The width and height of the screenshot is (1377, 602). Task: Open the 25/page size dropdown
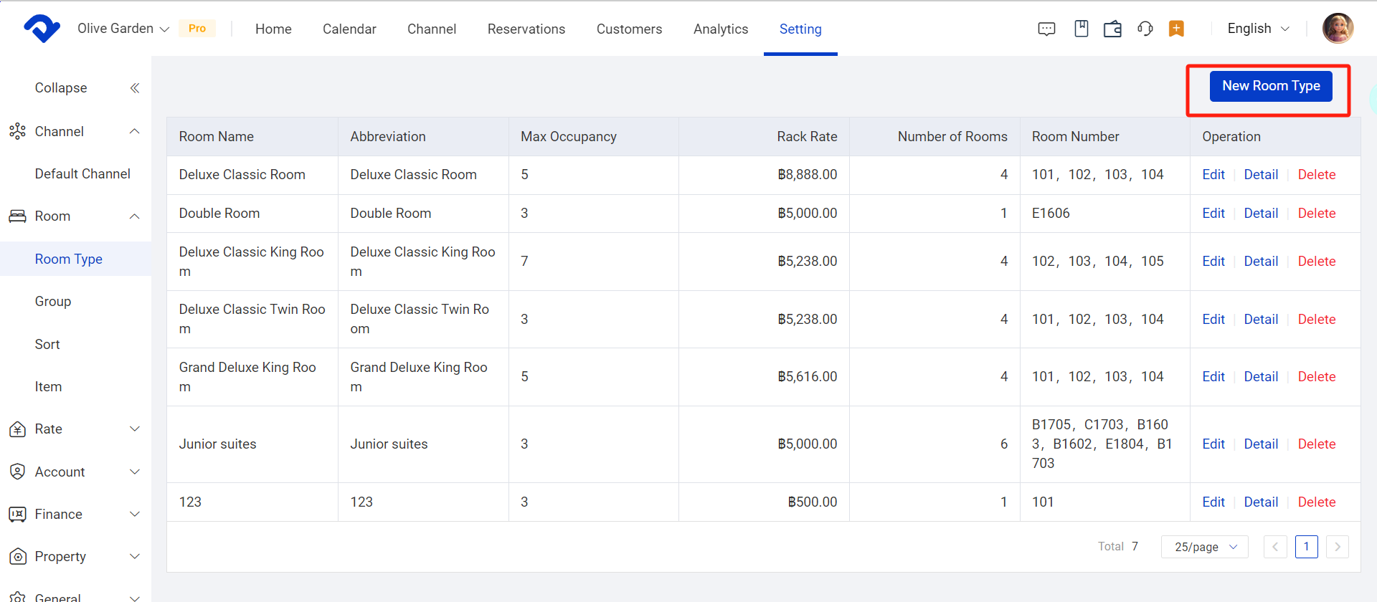click(x=1205, y=547)
